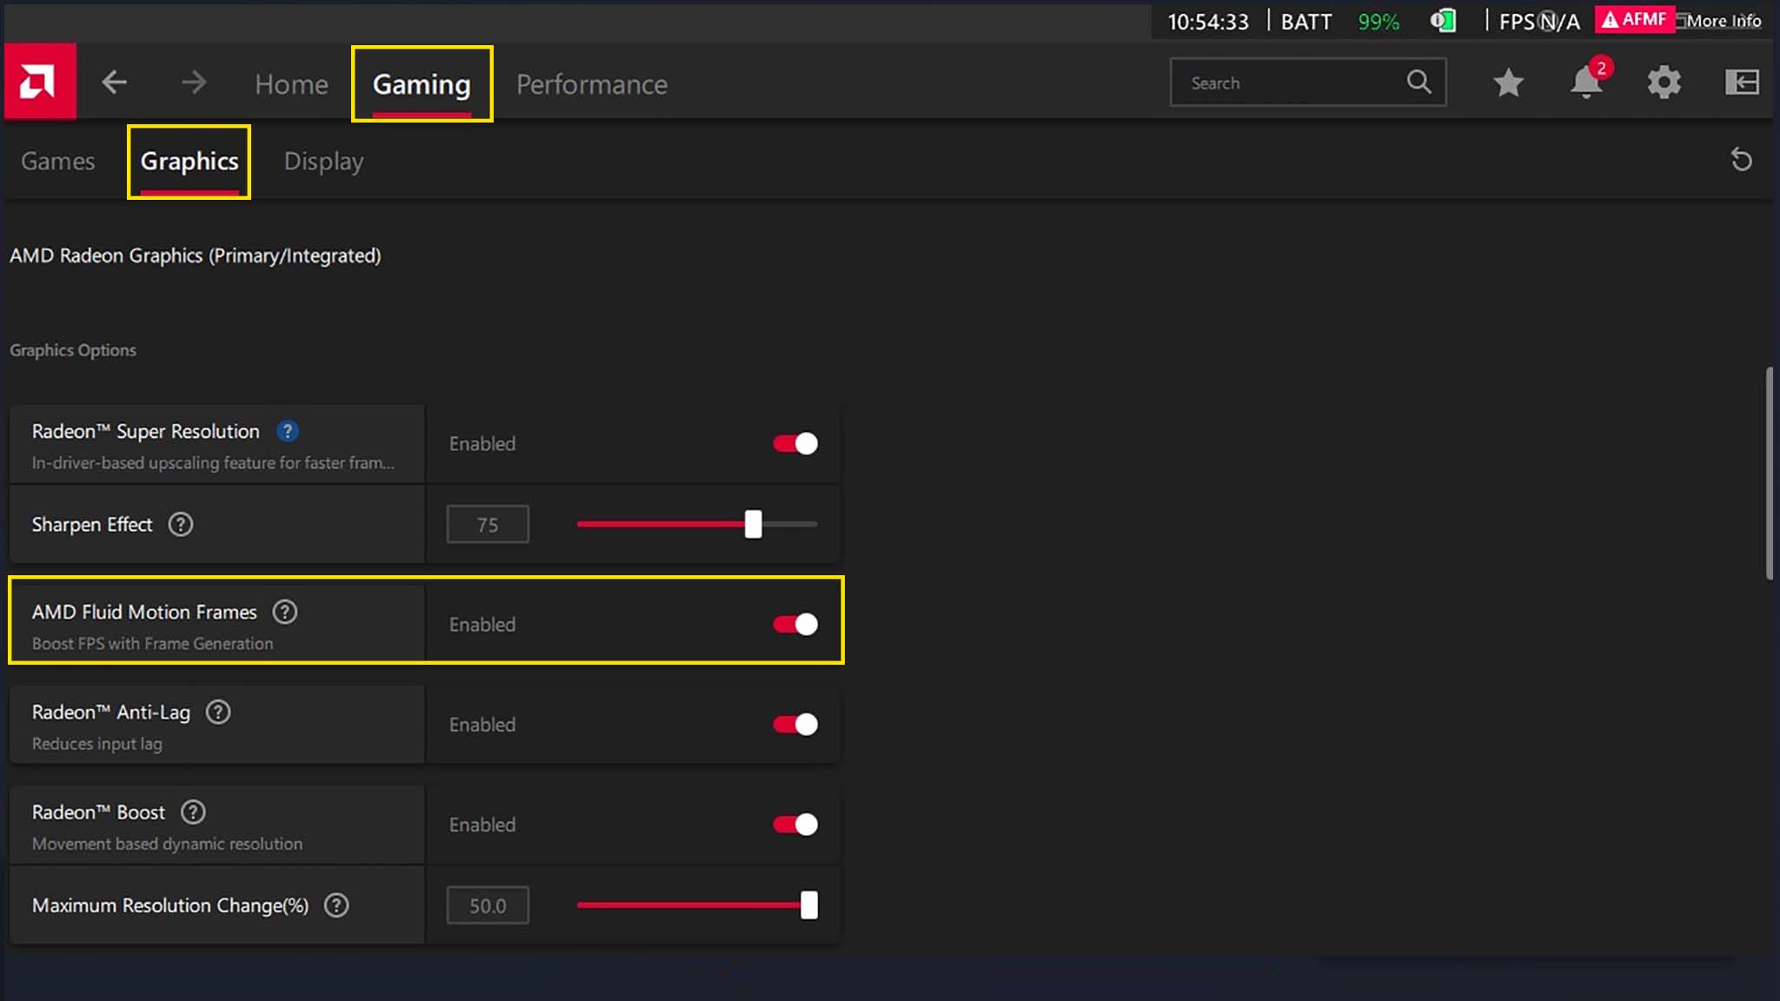Click the refresh/reset button
The width and height of the screenshot is (1780, 1001).
[x=1742, y=160]
